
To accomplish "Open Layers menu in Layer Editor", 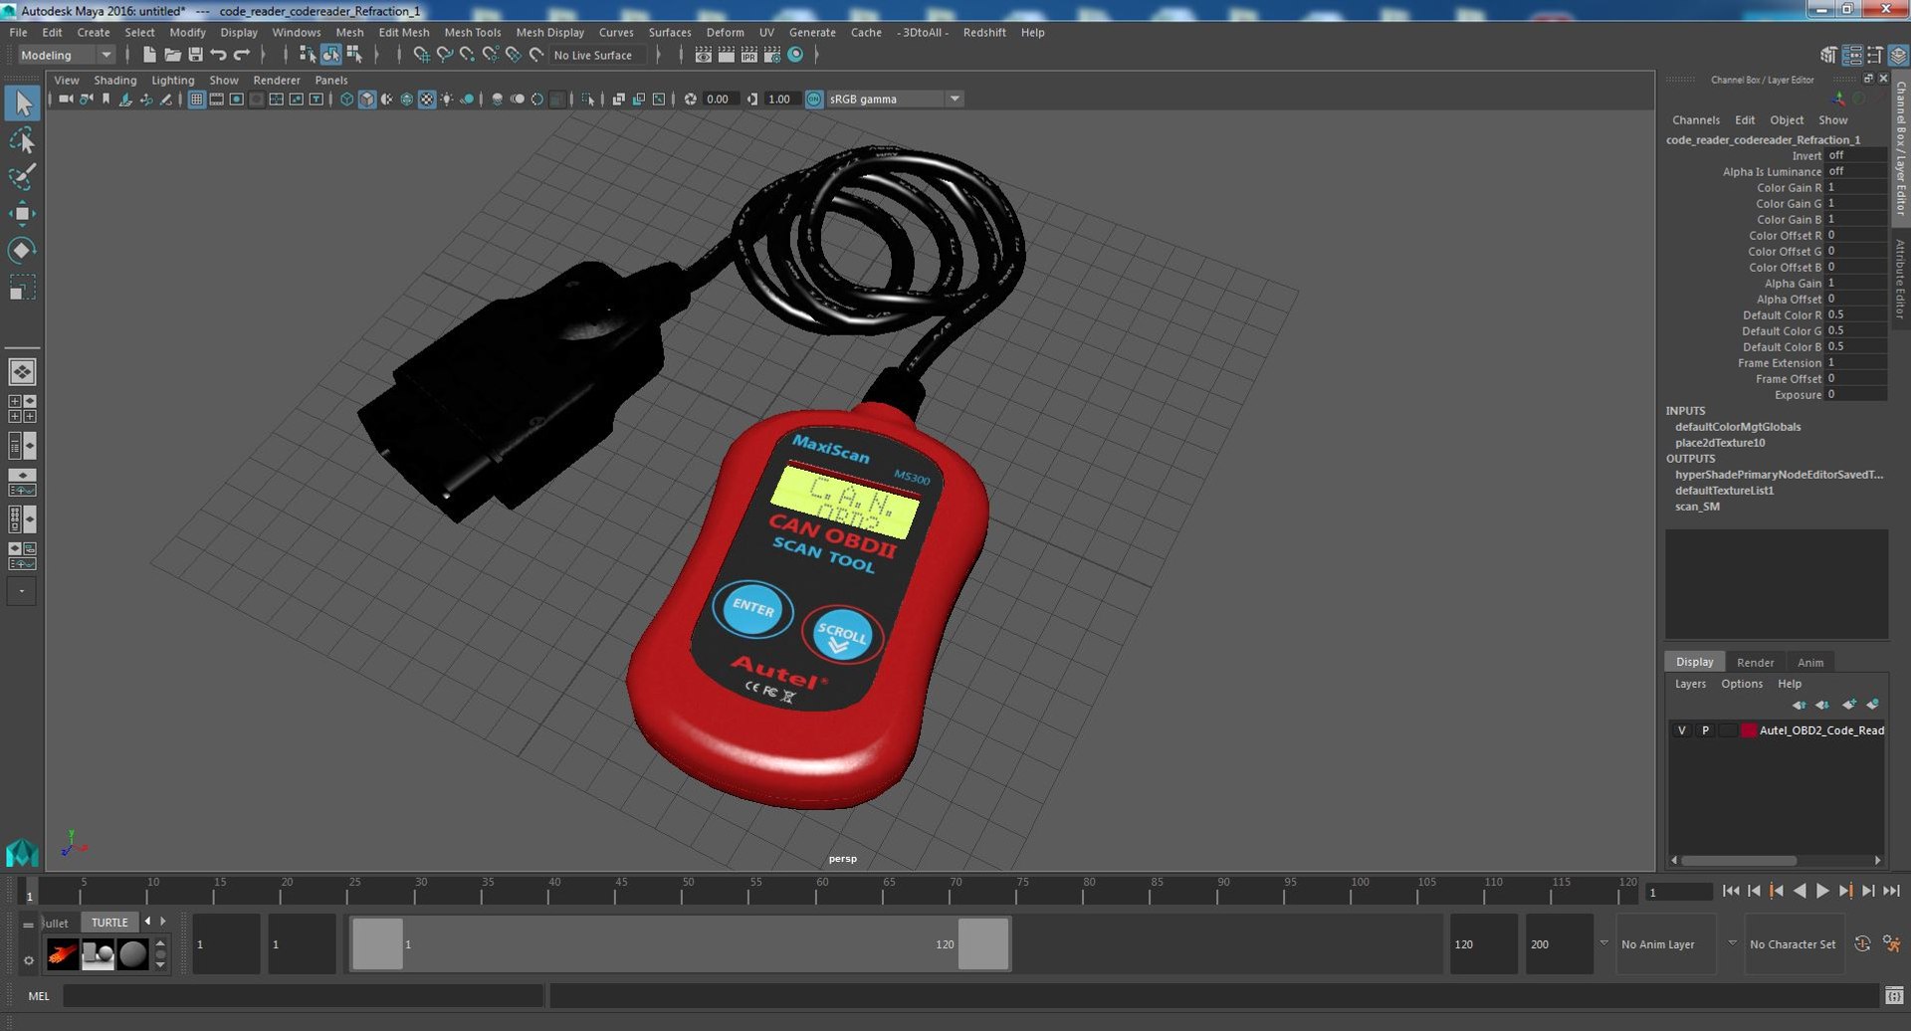I will [x=1690, y=684].
